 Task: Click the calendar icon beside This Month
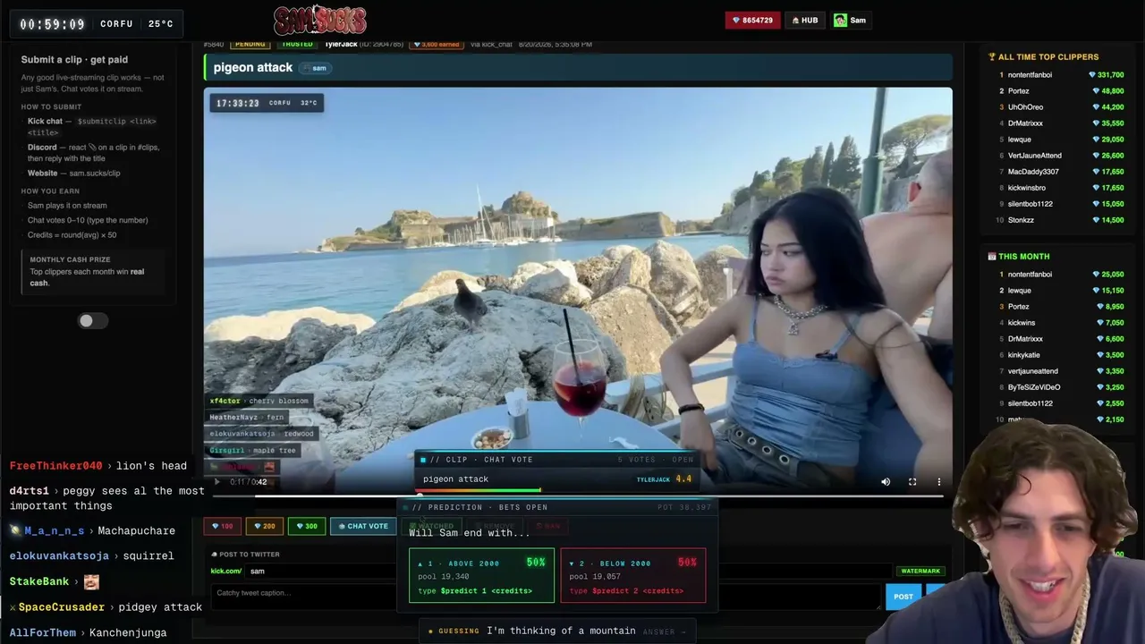tap(991, 257)
